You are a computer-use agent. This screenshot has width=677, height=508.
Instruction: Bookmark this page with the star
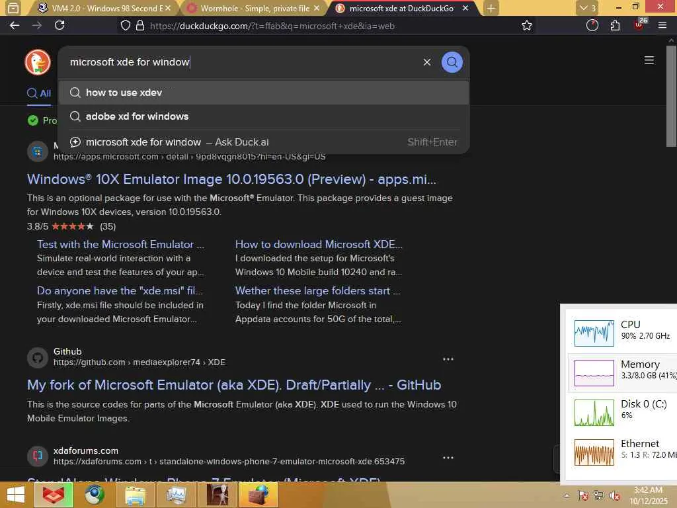pos(527,26)
